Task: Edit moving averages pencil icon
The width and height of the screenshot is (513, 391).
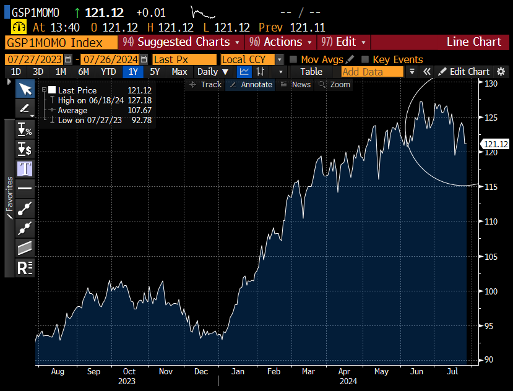Action: click(x=350, y=59)
